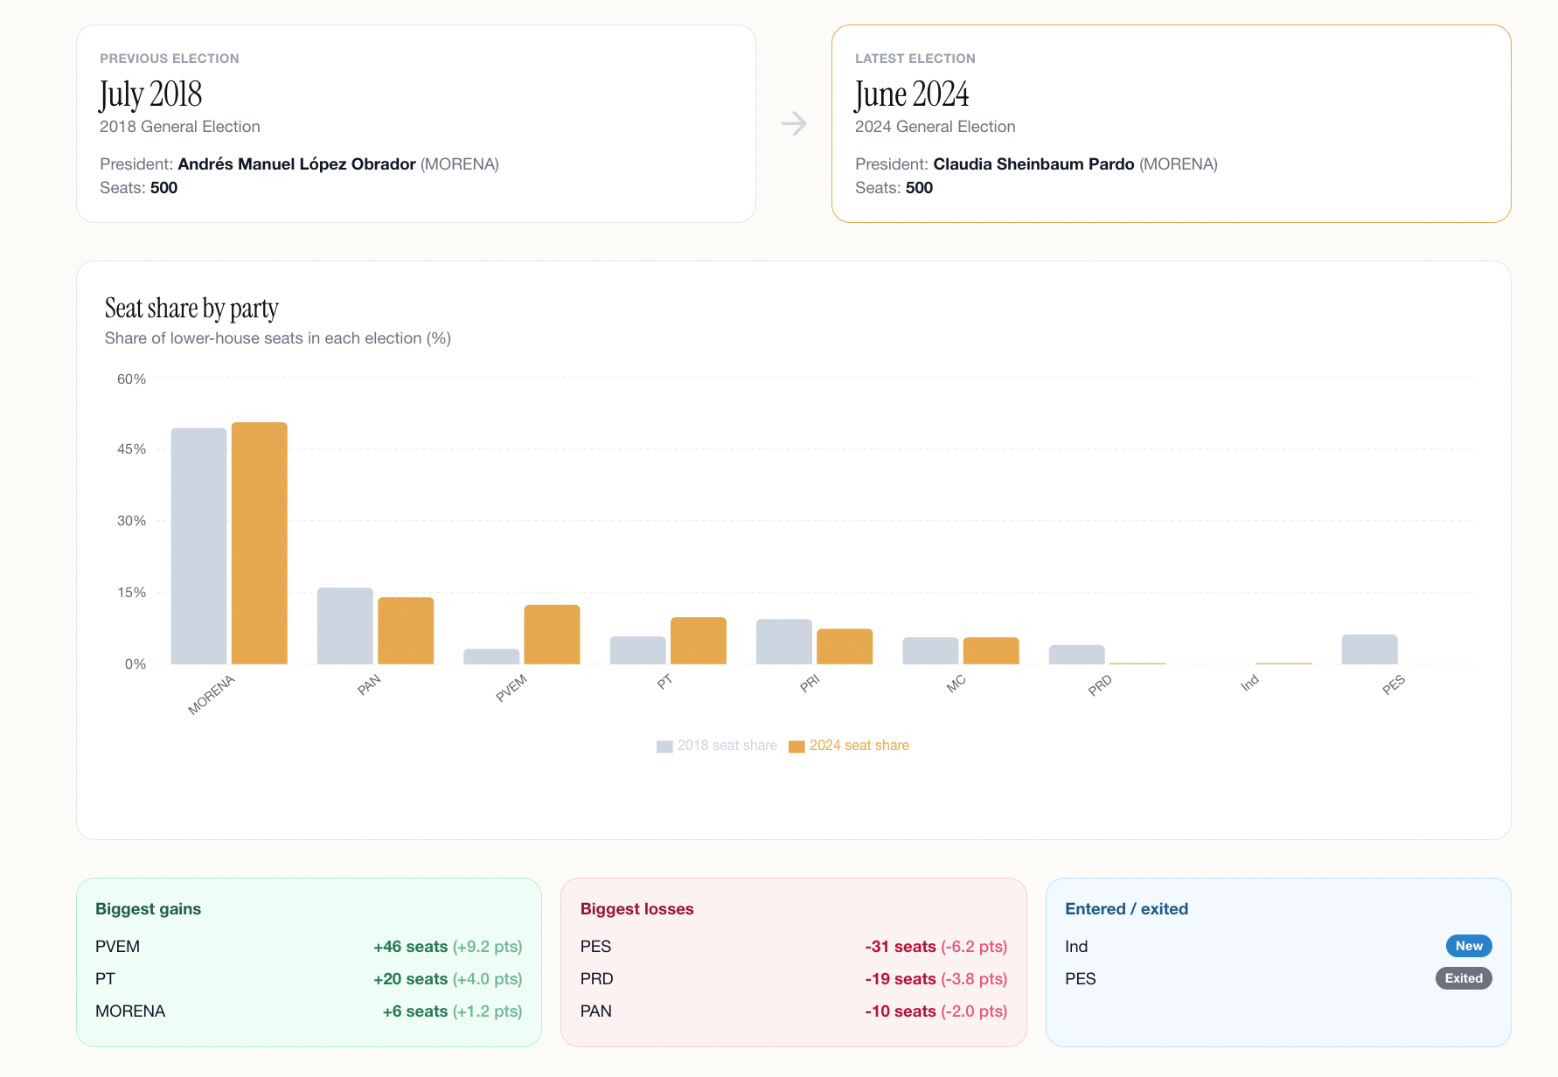Viewport: 1558px width, 1077px height.
Task: Click "+20 seats (+4.0 pts)" in the PT row
Action: click(x=448, y=979)
